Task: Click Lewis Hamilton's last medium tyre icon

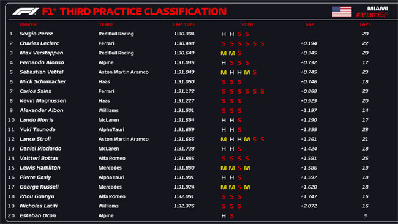Action: (247, 168)
